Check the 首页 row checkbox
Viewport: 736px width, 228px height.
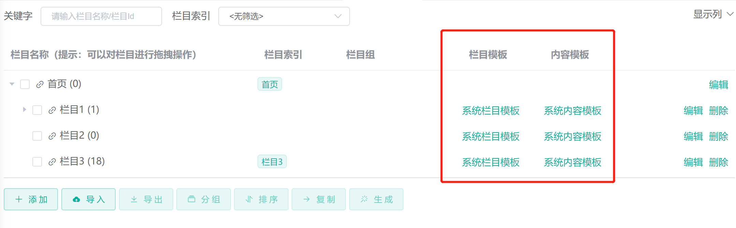(x=25, y=84)
